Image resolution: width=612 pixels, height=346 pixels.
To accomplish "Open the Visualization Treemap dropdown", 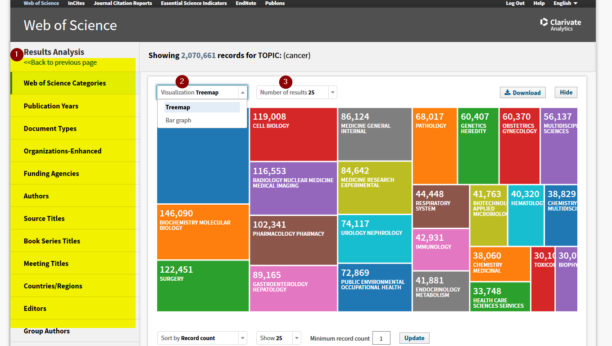I will 202,92.
